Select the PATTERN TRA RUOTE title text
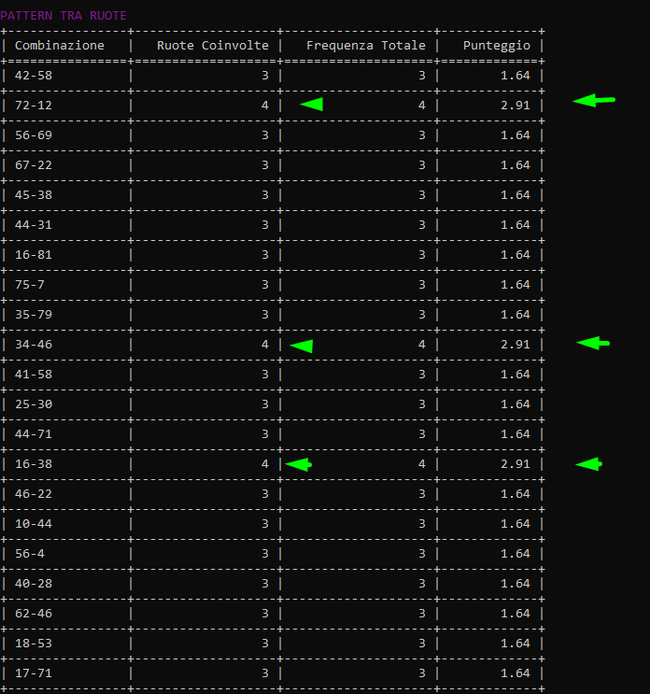This screenshot has width=650, height=694. coord(64,16)
